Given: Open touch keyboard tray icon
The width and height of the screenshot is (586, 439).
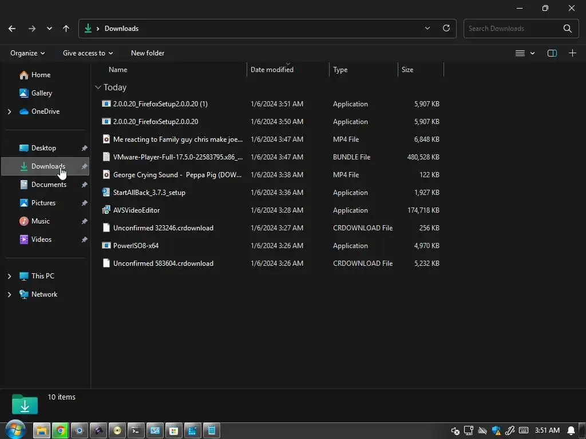Looking at the screenshot, I should pos(524,430).
